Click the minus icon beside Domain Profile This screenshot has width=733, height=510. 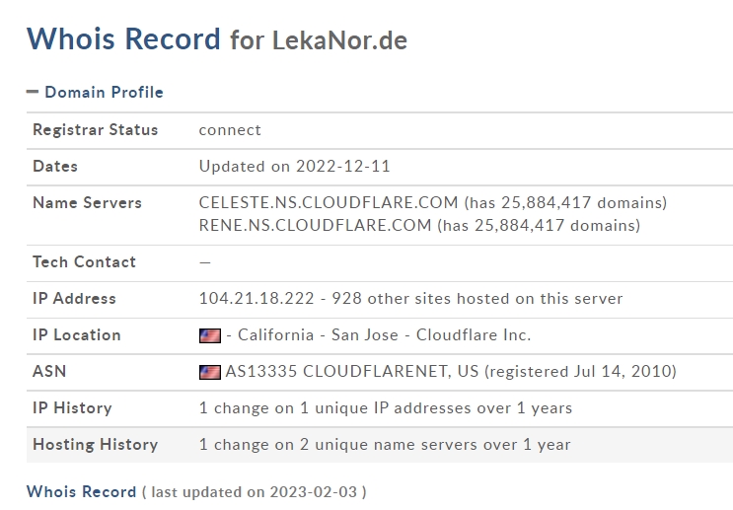click(x=33, y=92)
